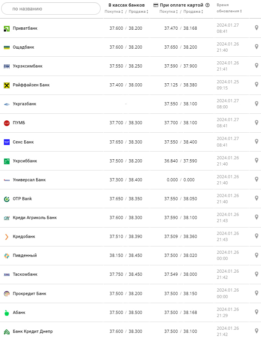Sort by card payment Покупка column
This screenshot has width=261, height=339.
coord(168,12)
